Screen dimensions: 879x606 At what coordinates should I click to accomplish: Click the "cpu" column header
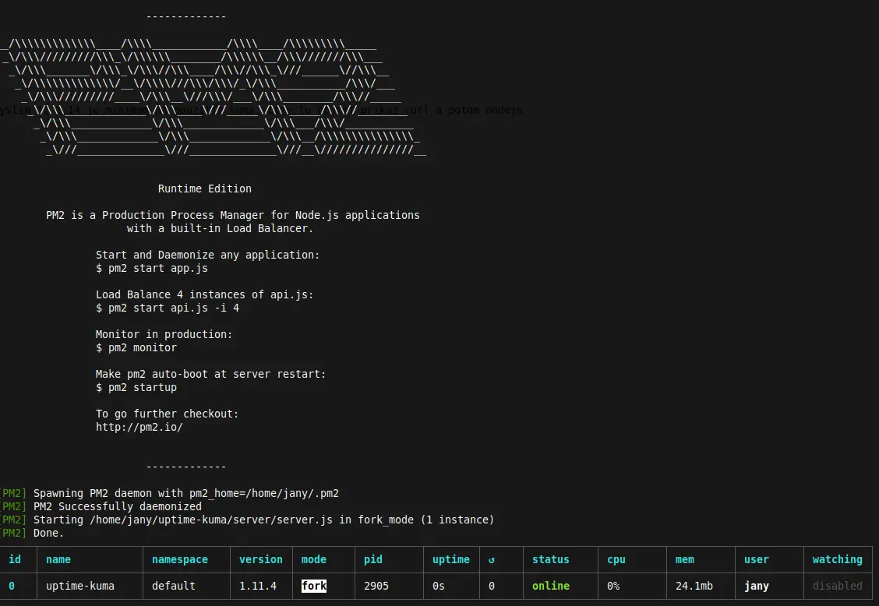[x=616, y=559]
